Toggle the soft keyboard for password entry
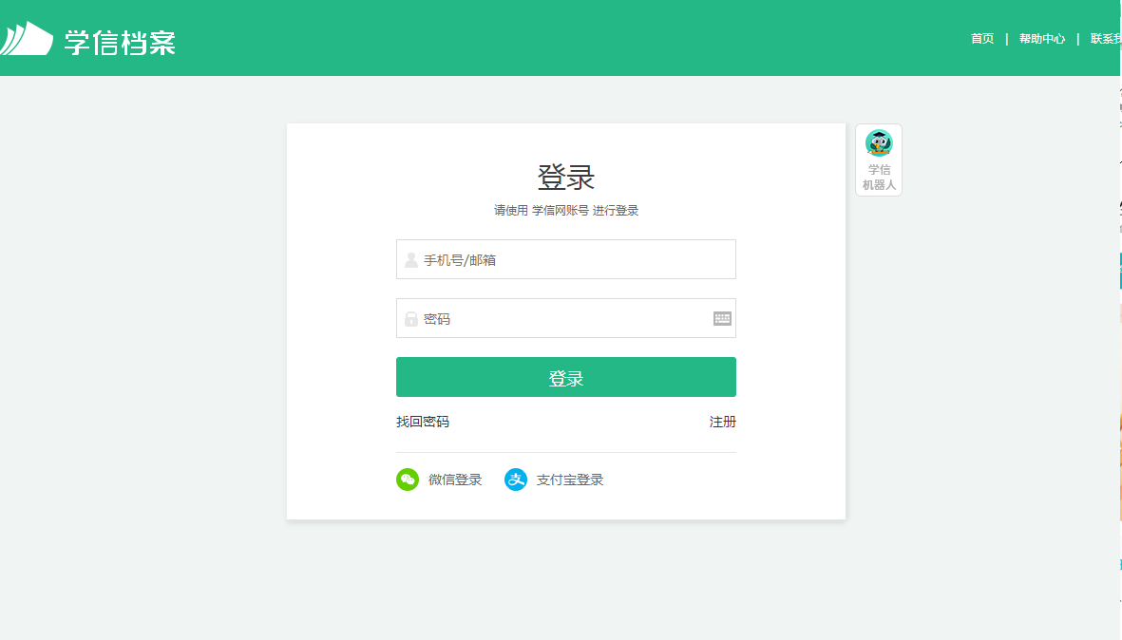This screenshot has width=1122, height=640. click(722, 317)
